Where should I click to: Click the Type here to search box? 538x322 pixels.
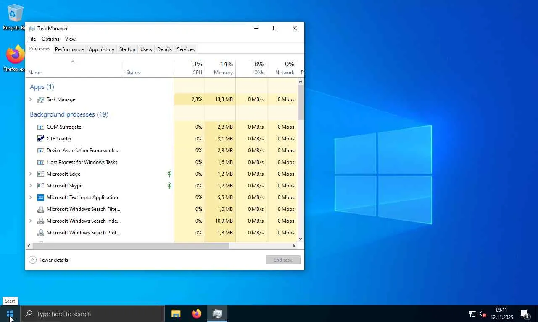click(92, 314)
